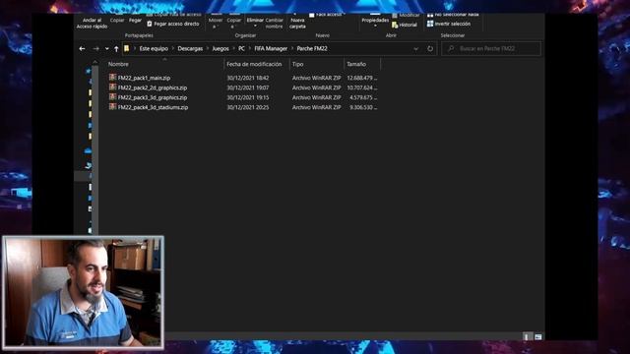The width and height of the screenshot is (630, 354).
Task: Select FM22_pack4_3d_stadiums.zip file name
Action: click(x=153, y=107)
